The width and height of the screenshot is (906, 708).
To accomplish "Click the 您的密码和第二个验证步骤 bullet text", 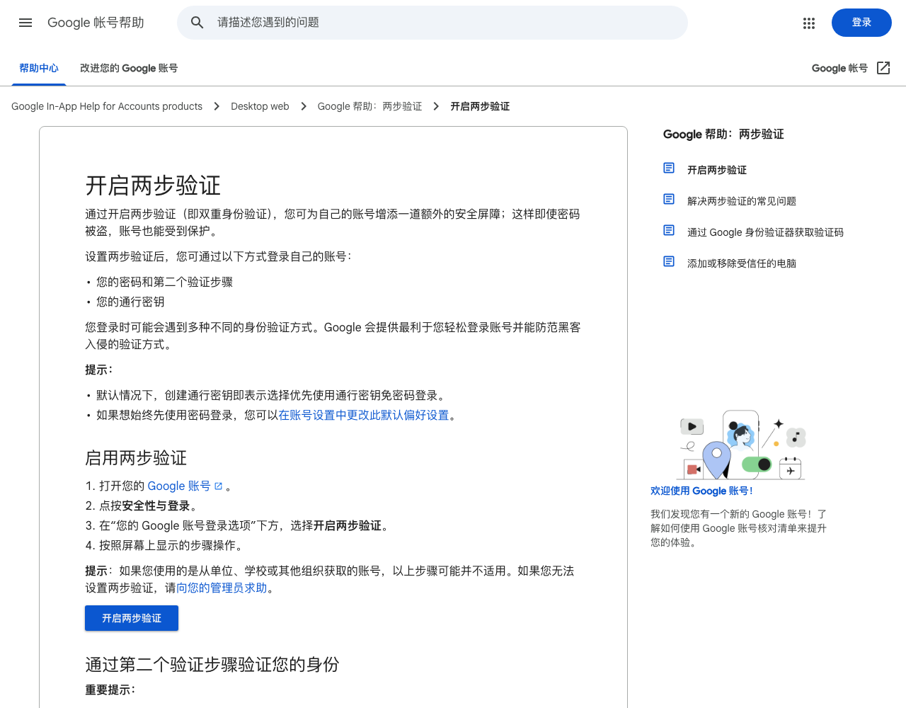I will [x=164, y=282].
